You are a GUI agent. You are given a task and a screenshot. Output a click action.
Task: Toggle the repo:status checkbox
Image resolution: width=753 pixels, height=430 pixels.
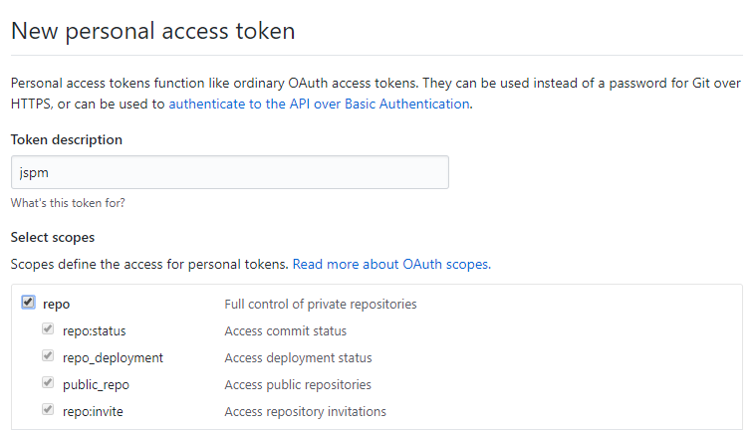point(48,330)
